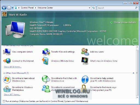The width and height of the screenshot is (140, 105).
Task: Open the address bar history dropdown
Action: [x=89, y=8]
